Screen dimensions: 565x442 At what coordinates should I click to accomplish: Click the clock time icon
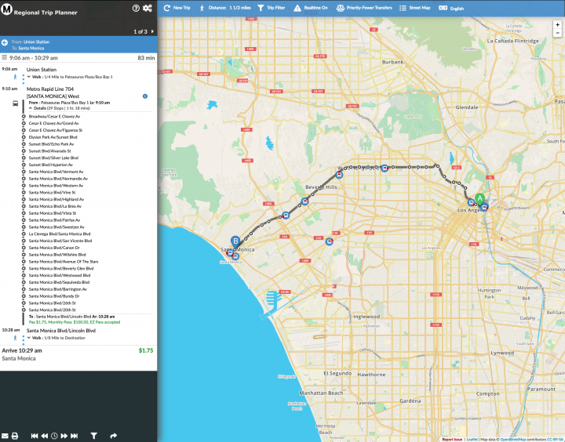click(54, 436)
